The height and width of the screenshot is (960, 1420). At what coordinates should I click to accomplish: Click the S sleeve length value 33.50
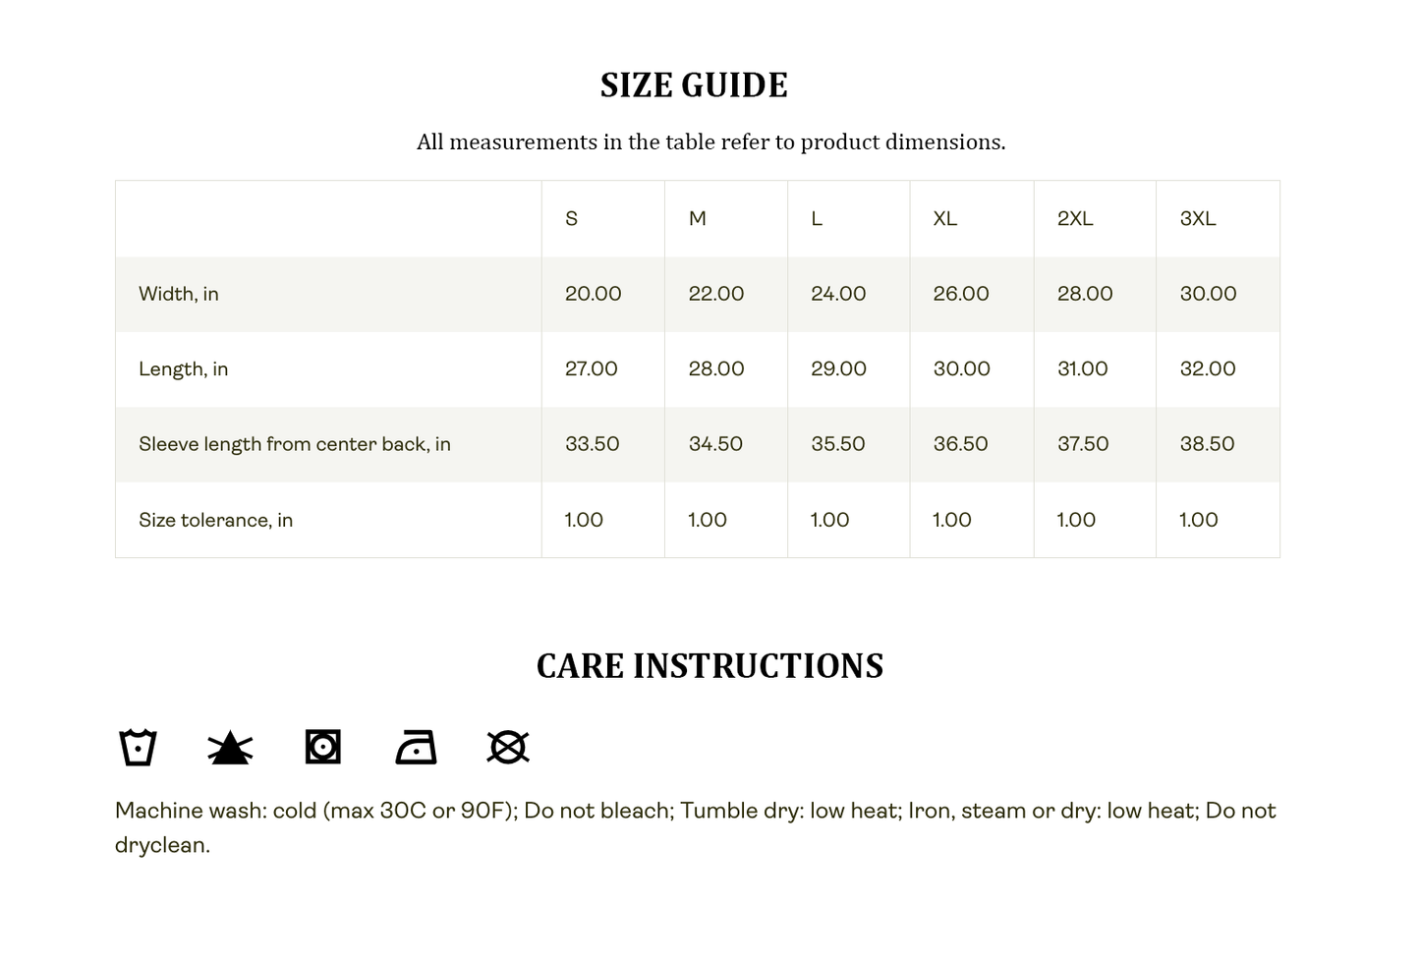[593, 444]
